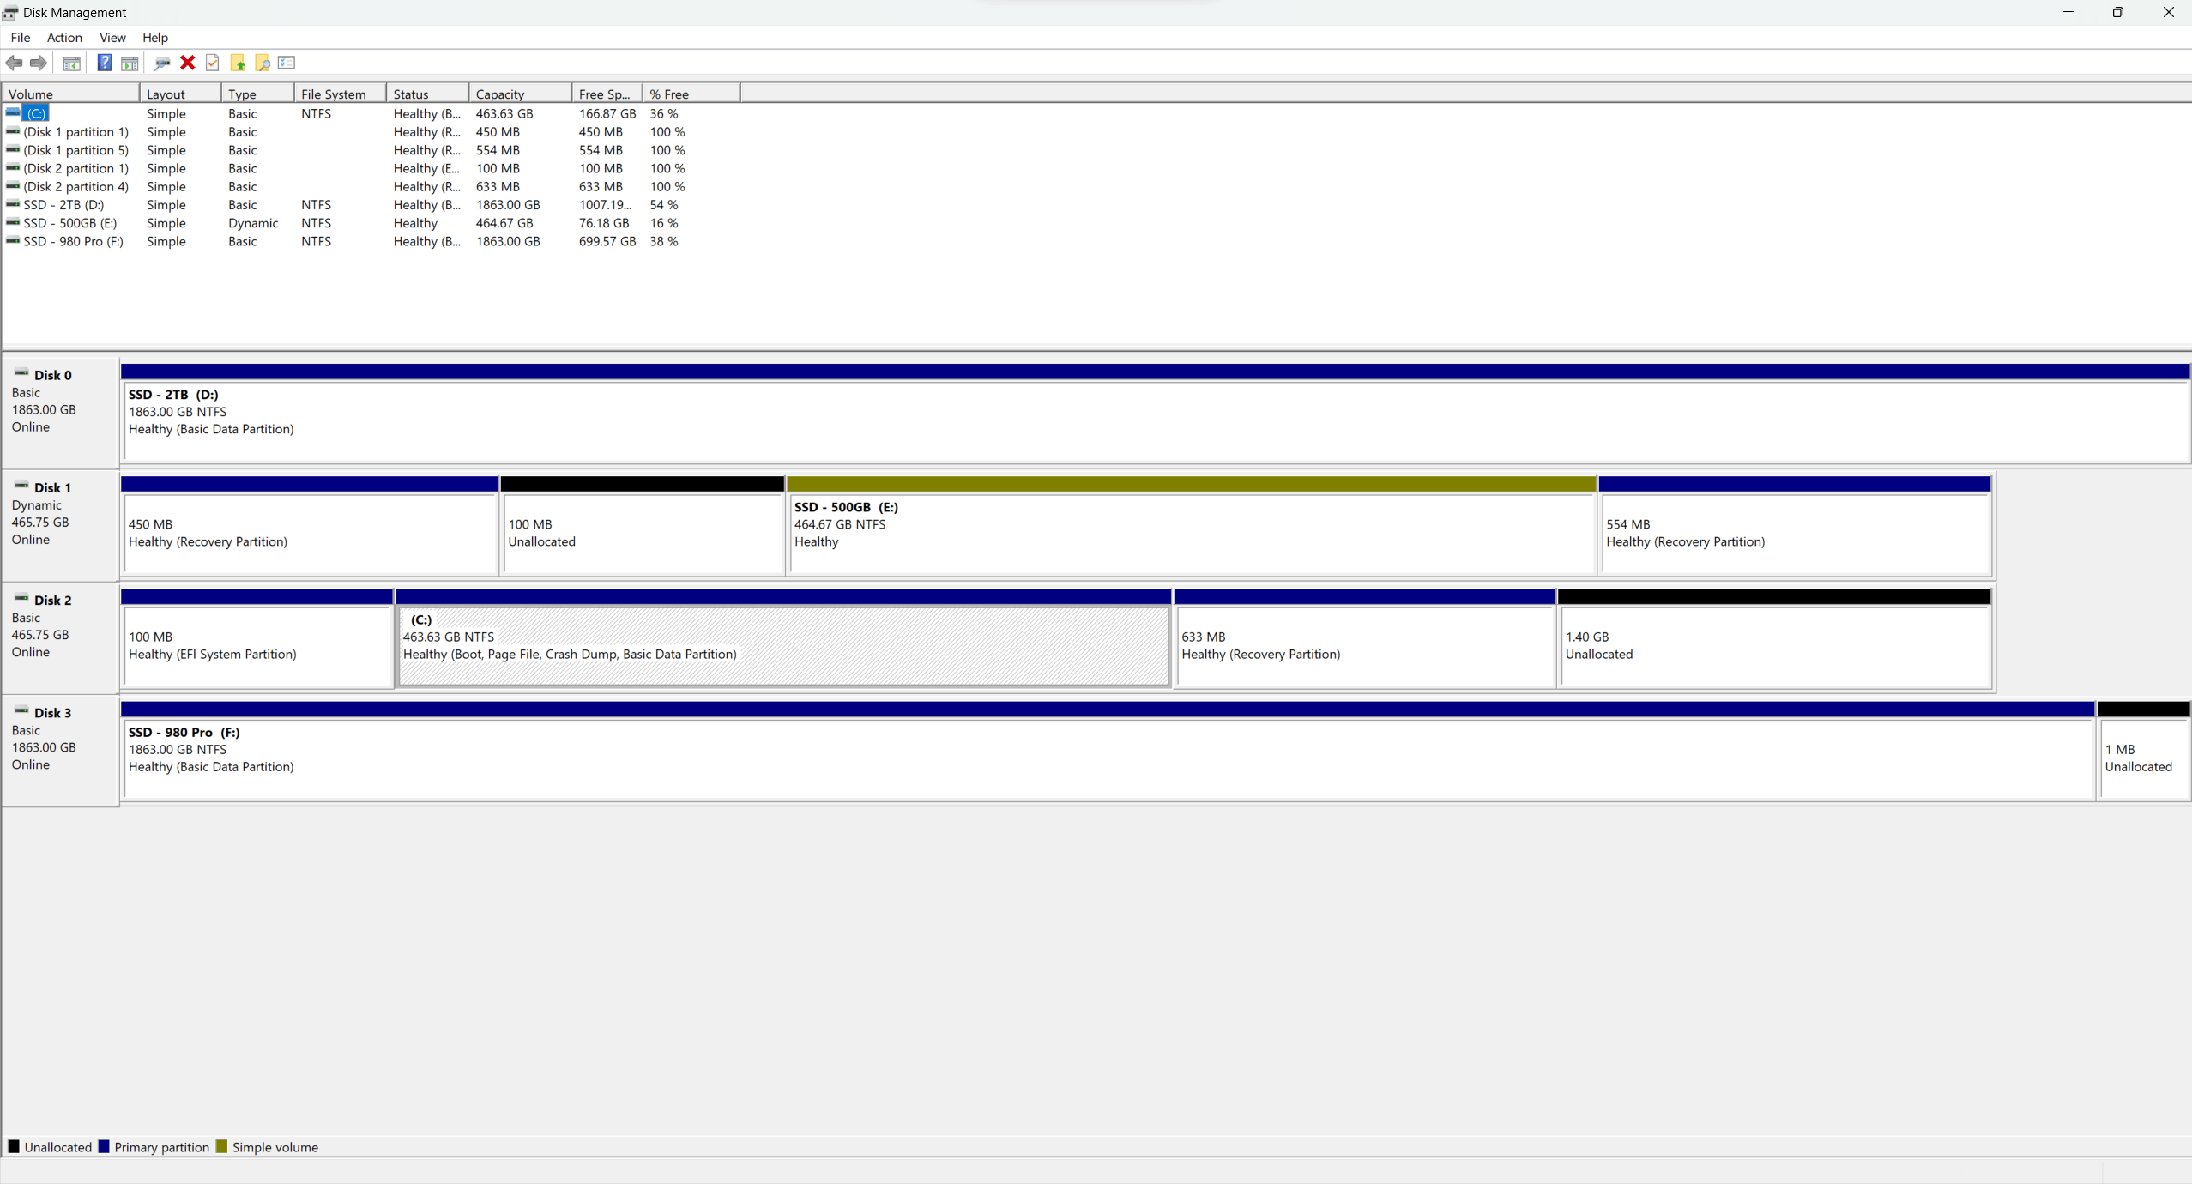Click the checklist settings toolbar icon
The image size is (2192, 1184).
pyautogui.click(x=287, y=63)
